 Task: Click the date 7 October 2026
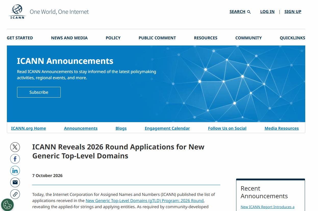(x=47, y=176)
